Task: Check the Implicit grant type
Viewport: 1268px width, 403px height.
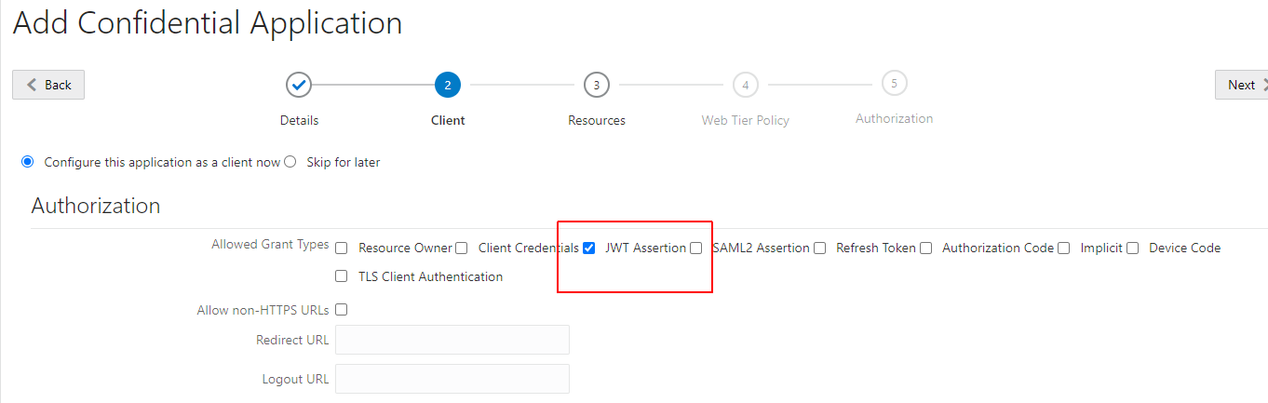Action: [x=1064, y=249]
